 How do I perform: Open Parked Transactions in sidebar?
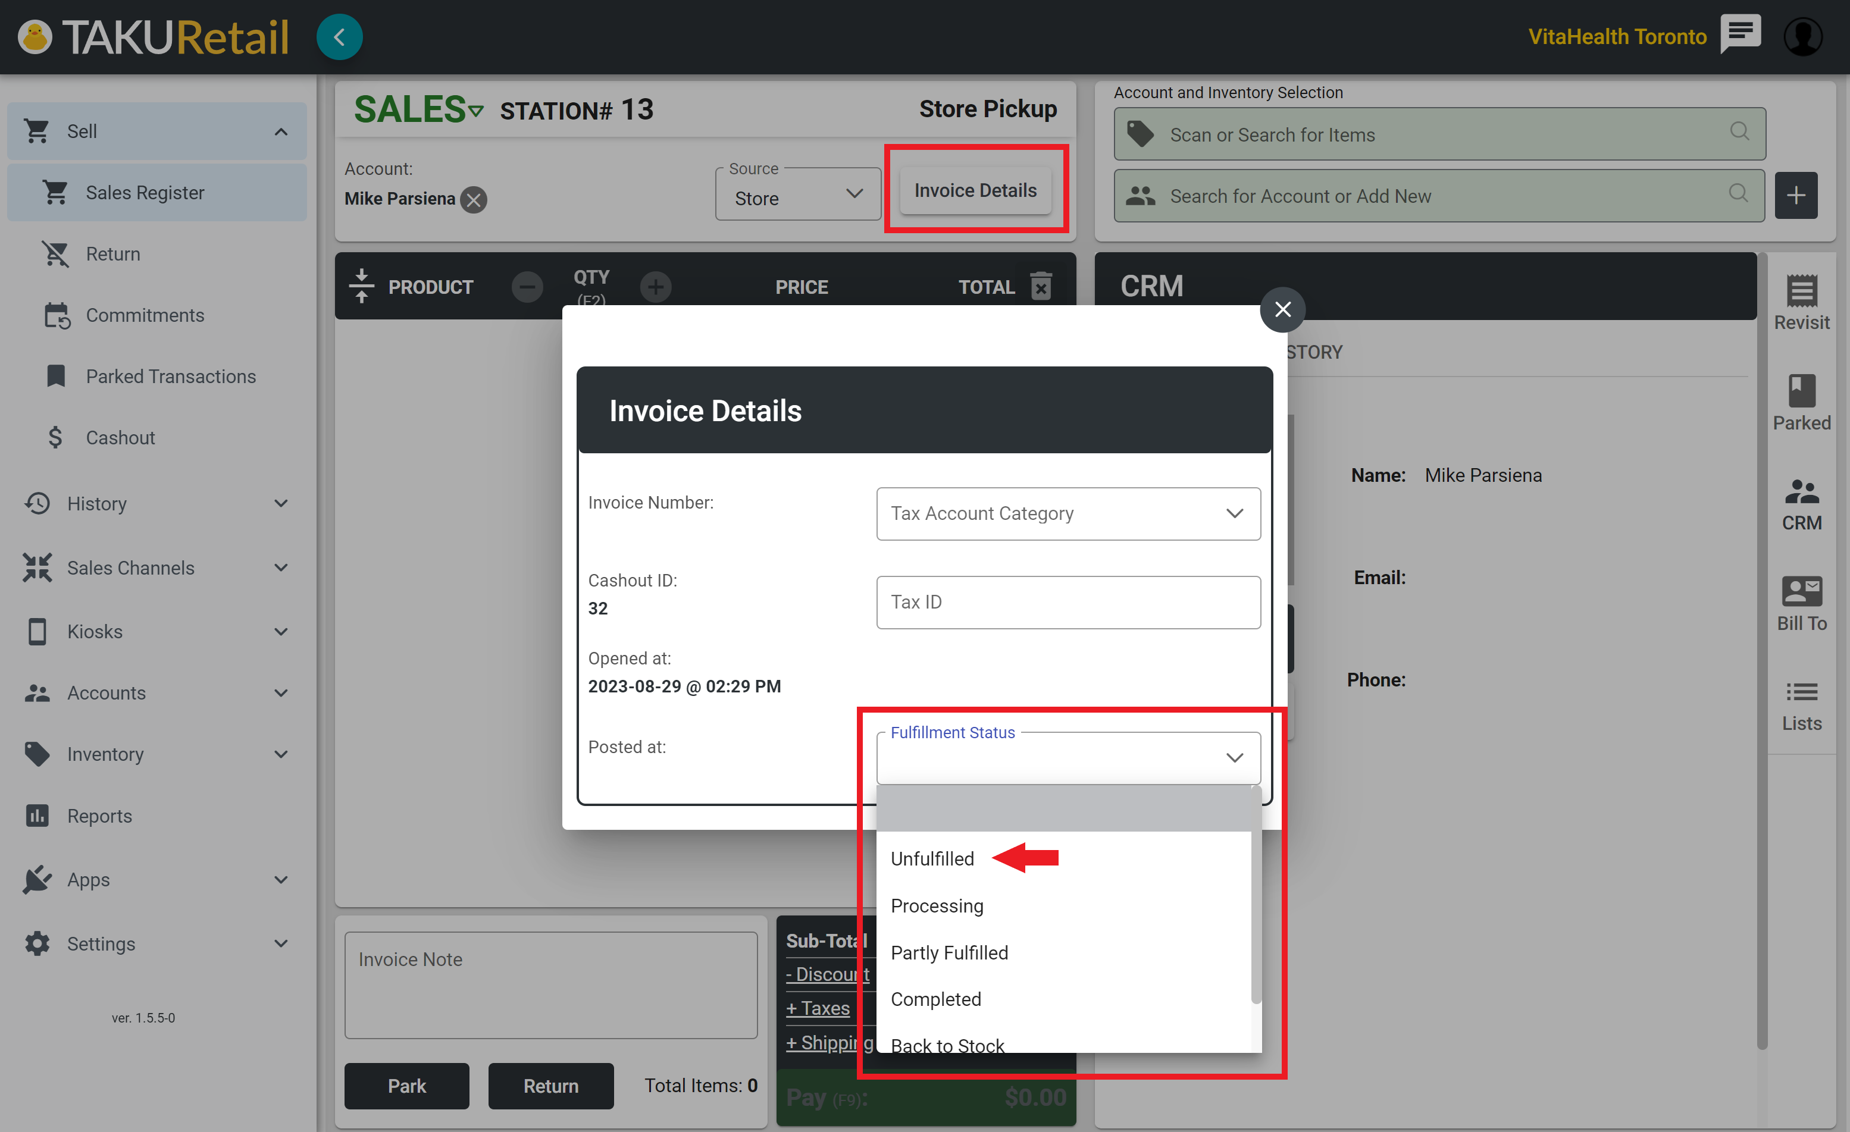point(170,376)
